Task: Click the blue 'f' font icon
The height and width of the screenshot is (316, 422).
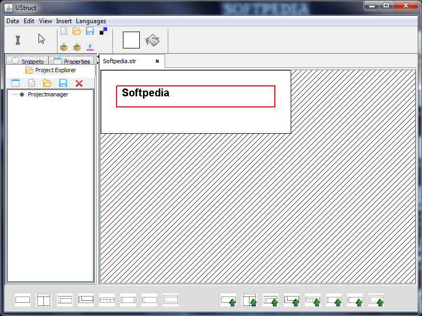Action: point(90,47)
